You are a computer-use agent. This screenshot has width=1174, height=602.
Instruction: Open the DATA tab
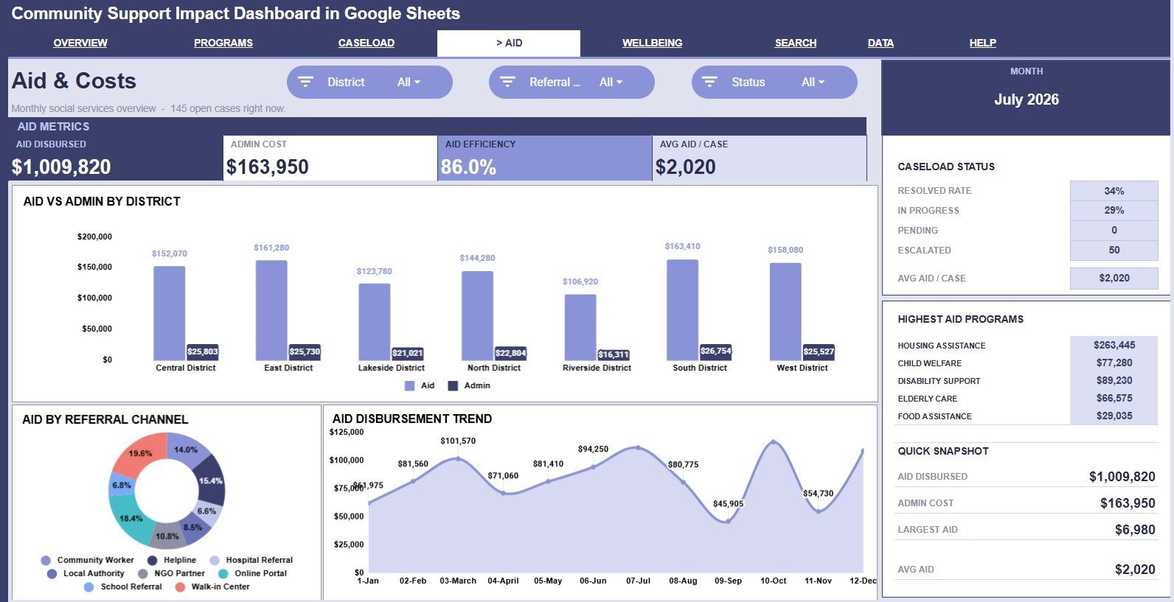pos(880,43)
